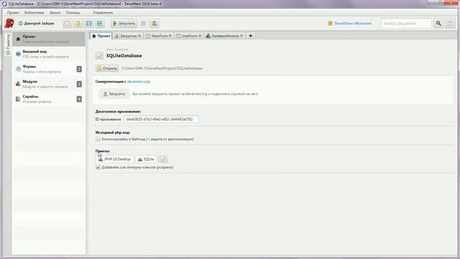Click the Загрузить upload button
This screenshot has height=259, width=460.
point(114,94)
